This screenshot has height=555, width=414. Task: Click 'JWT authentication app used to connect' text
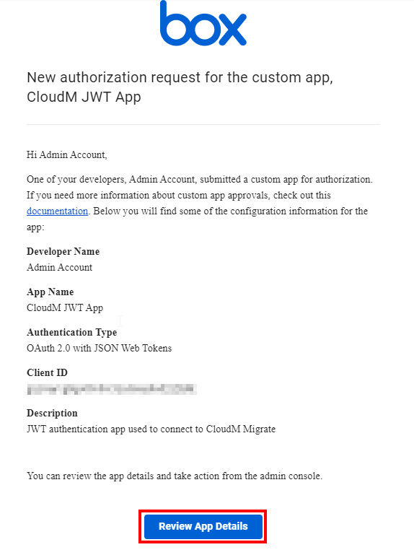pyautogui.click(x=151, y=429)
